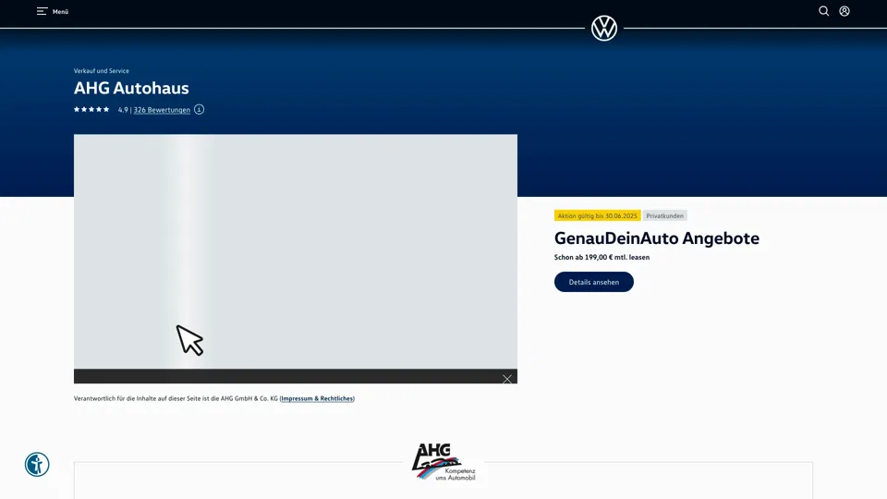This screenshot has width=887, height=499.
Task: Click the GenauDeinAuto Angebote heading
Action: [x=656, y=238]
